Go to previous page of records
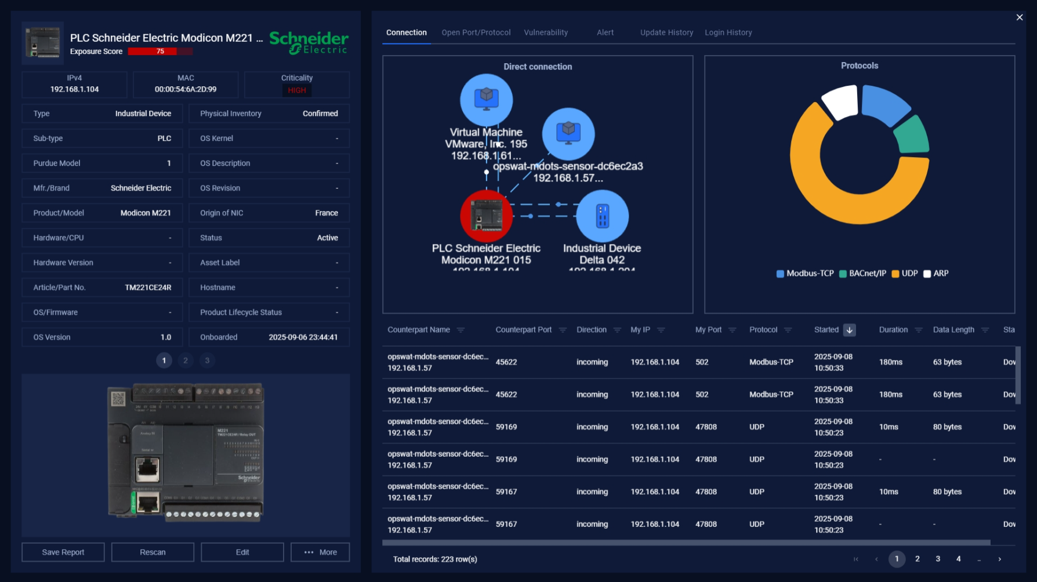Viewport: 1037px width, 582px height. click(x=876, y=559)
